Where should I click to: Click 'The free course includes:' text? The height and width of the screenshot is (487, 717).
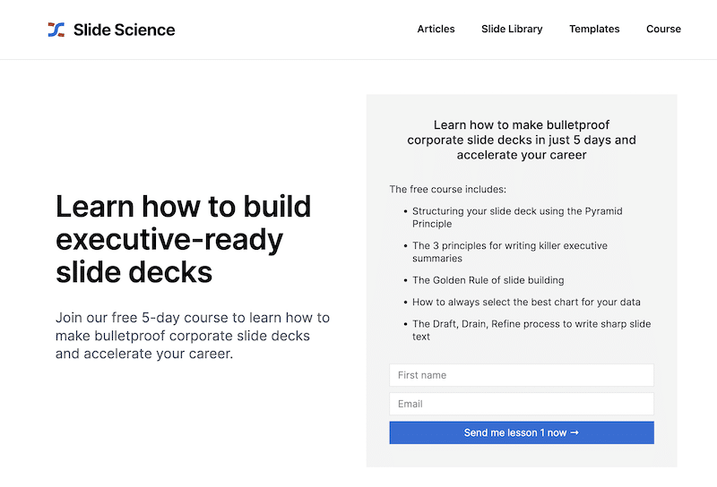coord(447,189)
